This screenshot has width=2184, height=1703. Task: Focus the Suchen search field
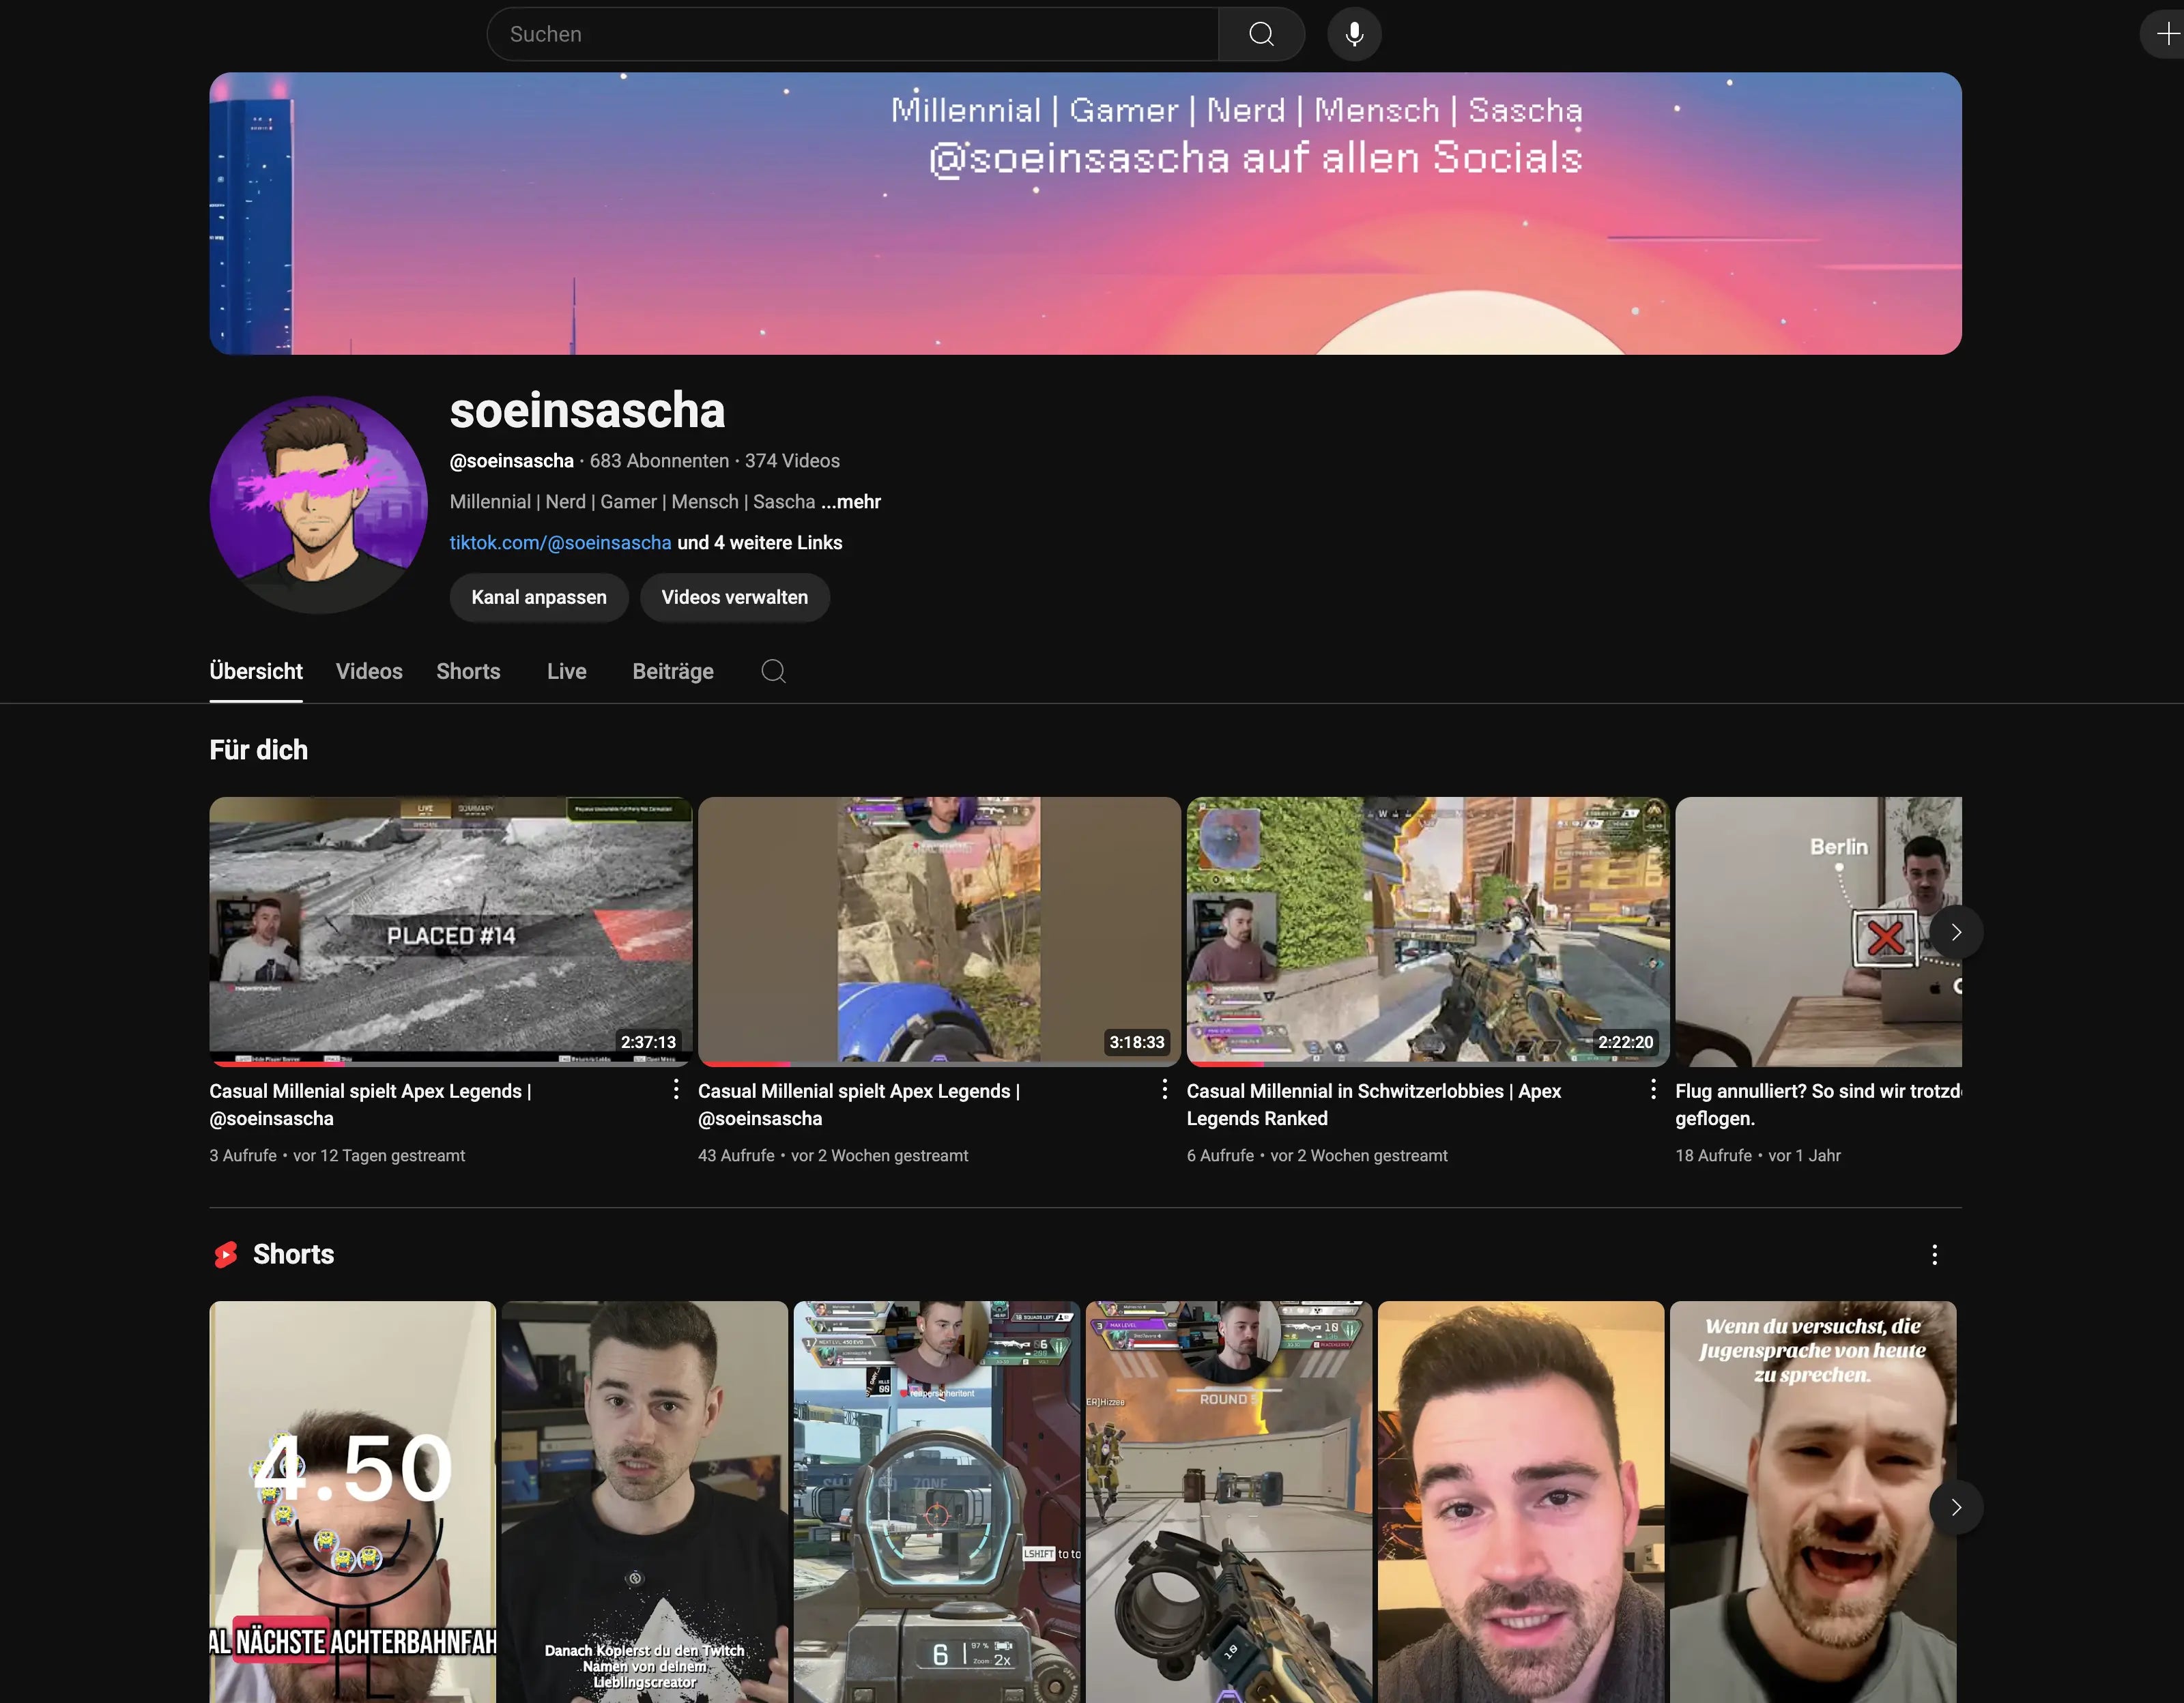coord(850,34)
